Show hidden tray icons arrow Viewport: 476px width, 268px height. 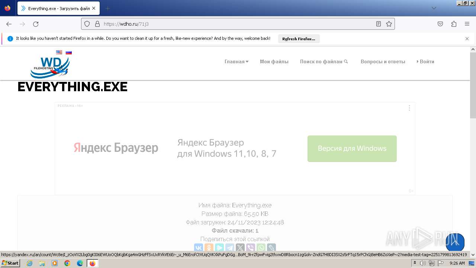415,263
